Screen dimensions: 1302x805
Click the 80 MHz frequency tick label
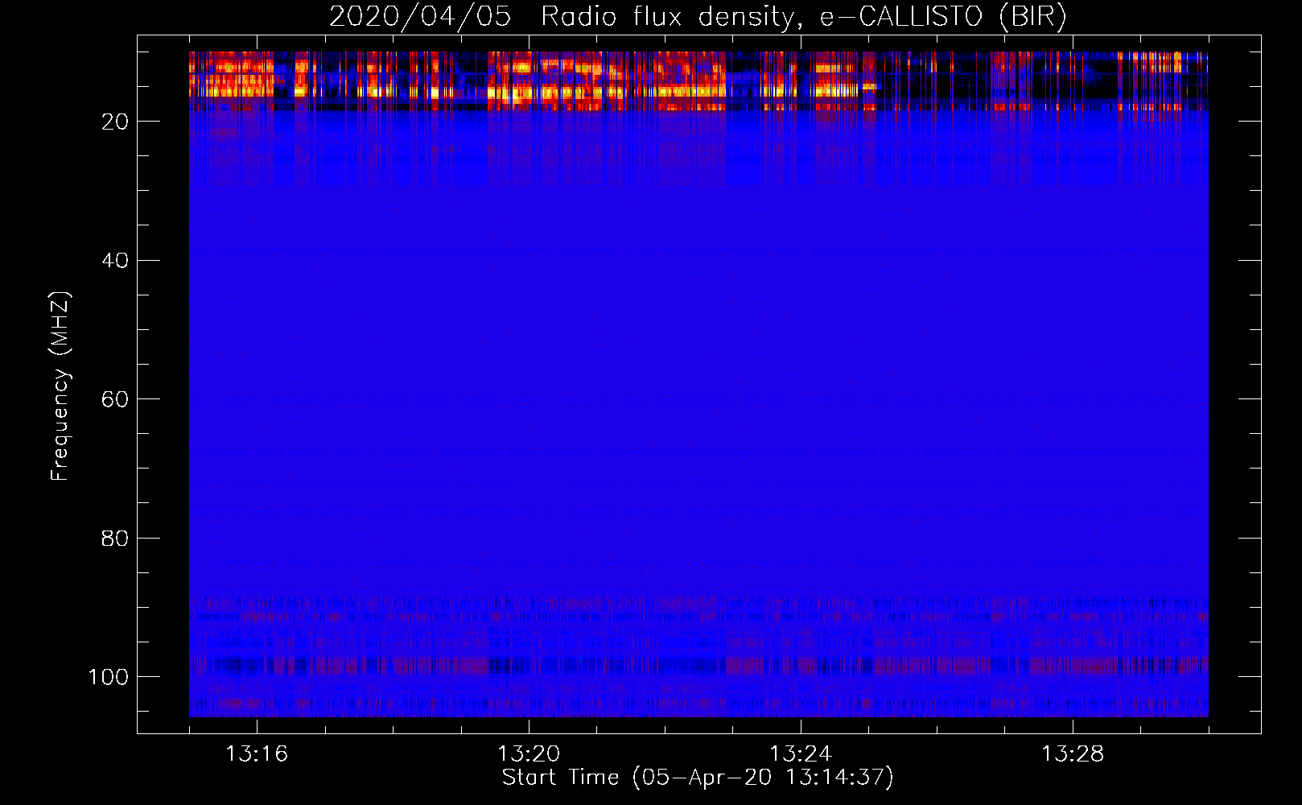pos(115,538)
